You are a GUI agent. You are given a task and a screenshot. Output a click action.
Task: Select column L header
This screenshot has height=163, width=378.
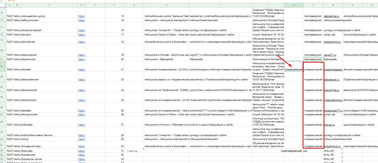click(313, 5)
